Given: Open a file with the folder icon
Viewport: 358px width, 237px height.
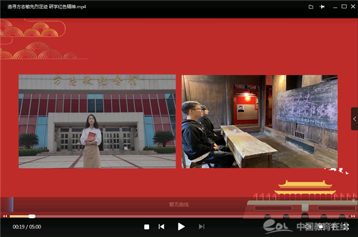Looking at the screenshot, I should (311, 7).
